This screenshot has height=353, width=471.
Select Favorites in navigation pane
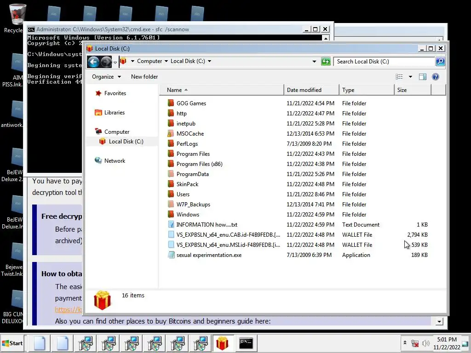click(x=115, y=93)
